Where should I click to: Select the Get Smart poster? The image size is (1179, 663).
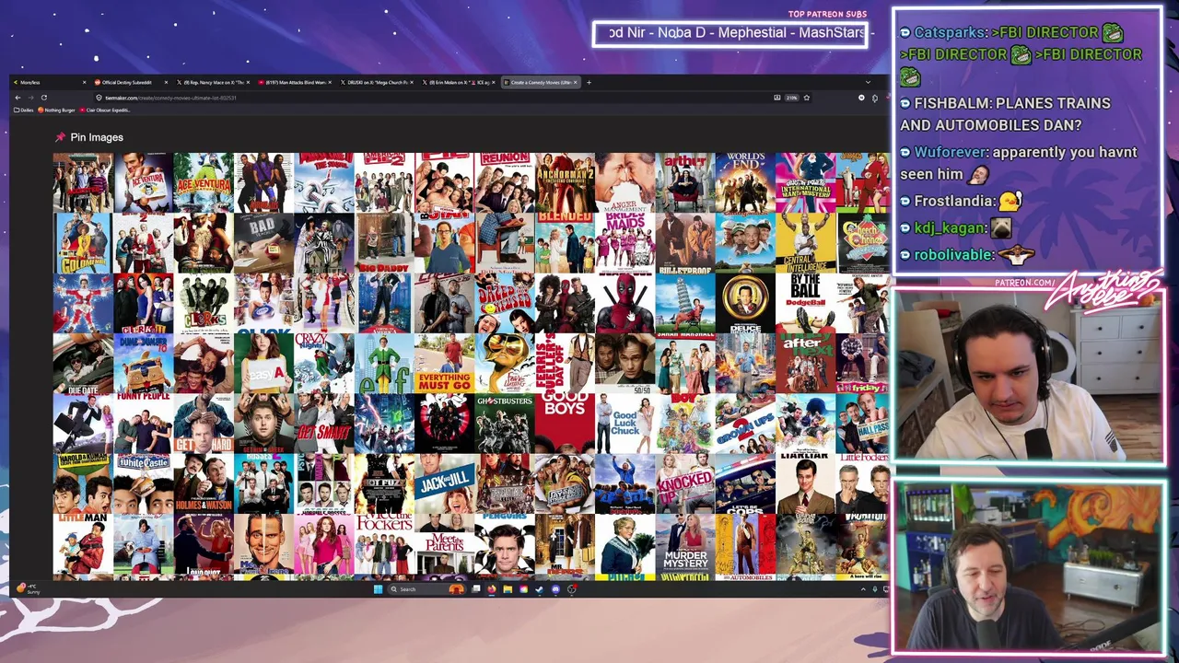click(x=323, y=424)
